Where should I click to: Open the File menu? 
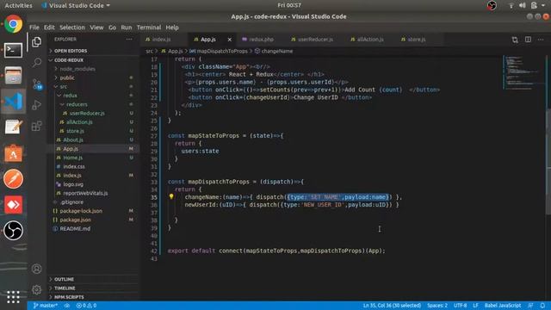[34, 28]
